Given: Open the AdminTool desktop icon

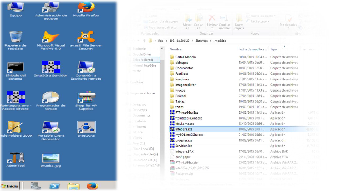Looking at the screenshot, I should click(16, 158).
